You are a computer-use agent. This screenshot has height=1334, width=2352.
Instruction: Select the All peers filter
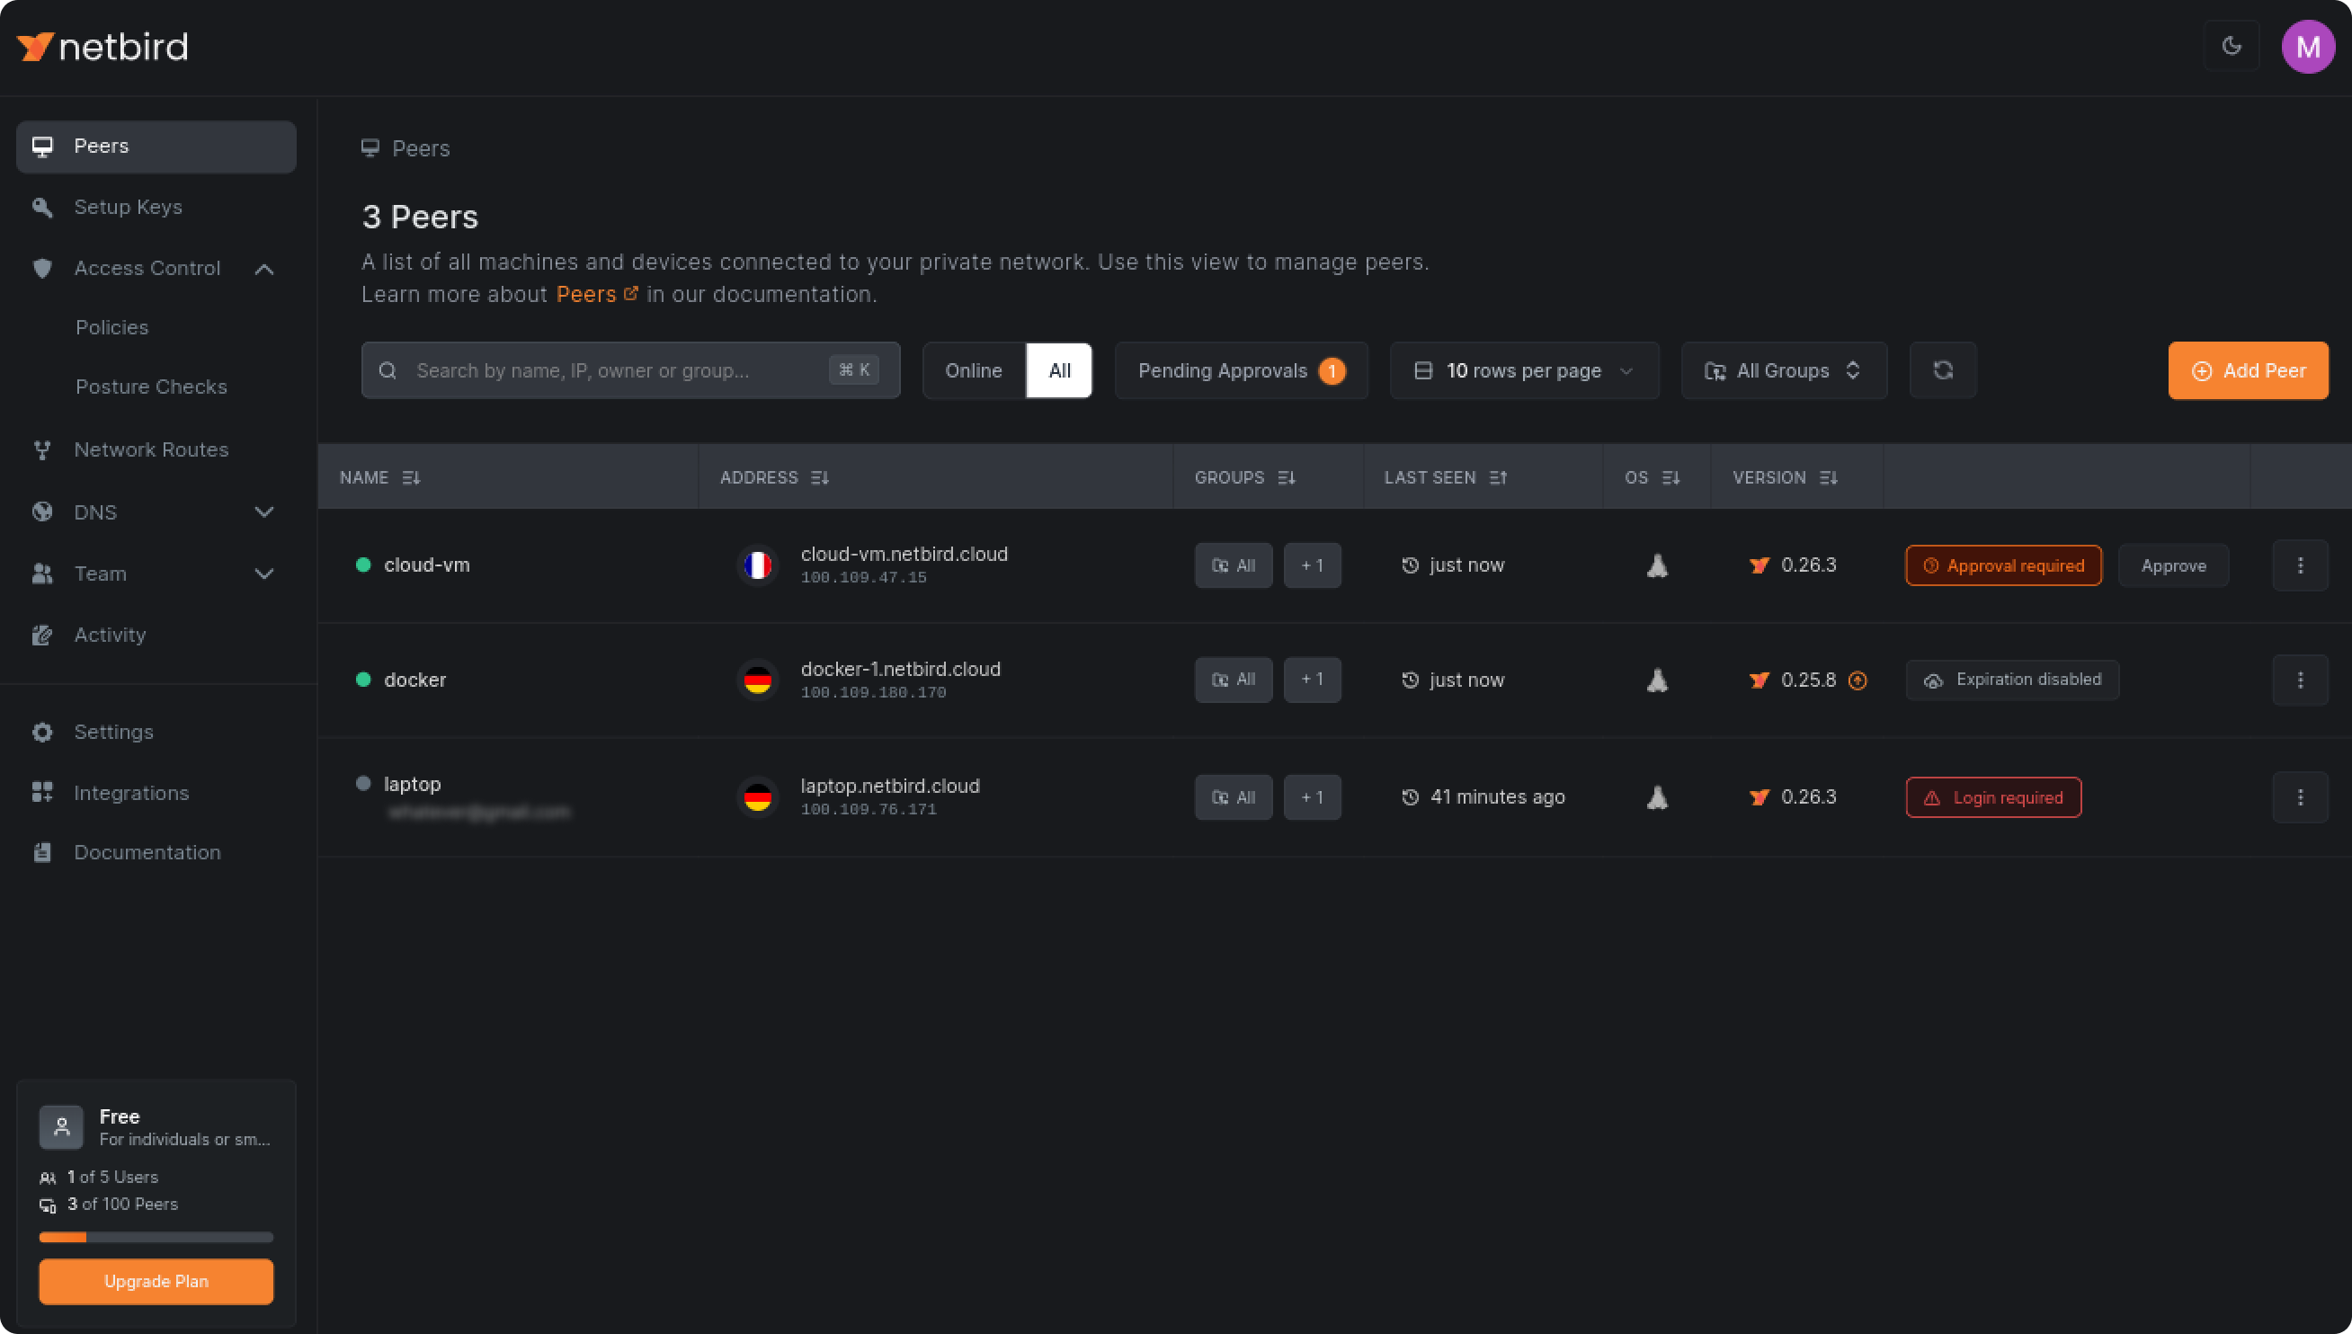pyautogui.click(x=1059, y=370)
